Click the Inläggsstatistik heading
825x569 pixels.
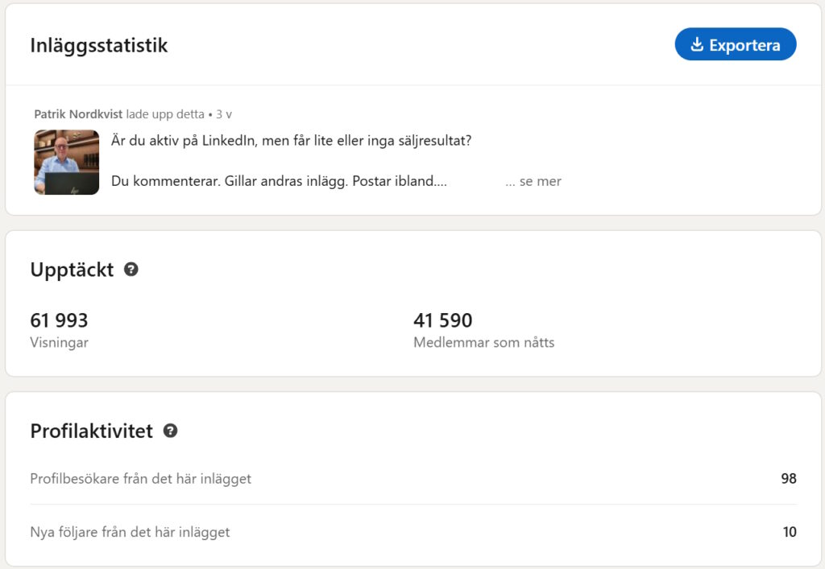(99, 45)
